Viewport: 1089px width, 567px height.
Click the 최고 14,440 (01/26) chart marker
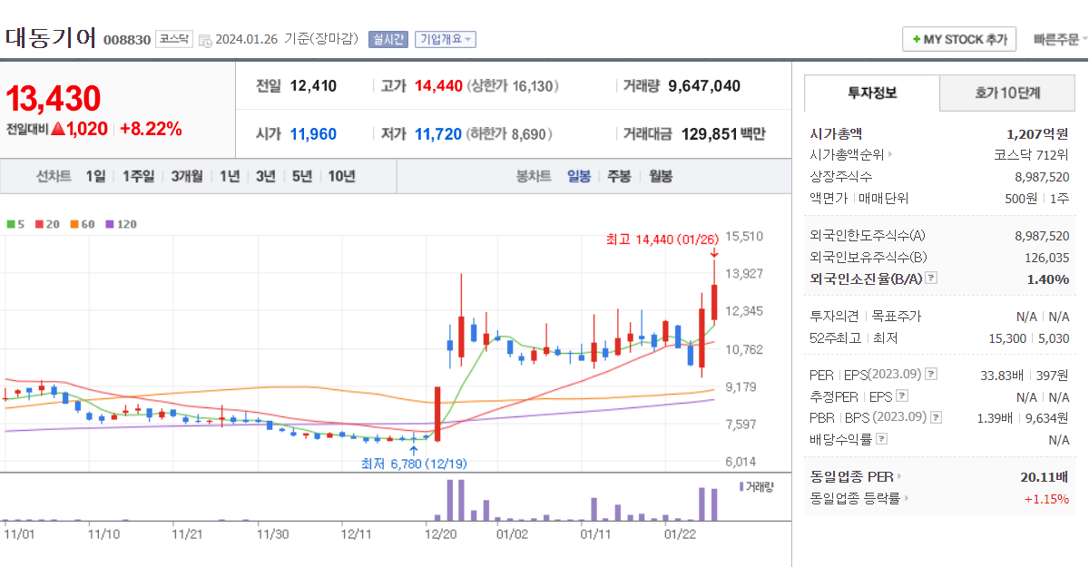663,240
